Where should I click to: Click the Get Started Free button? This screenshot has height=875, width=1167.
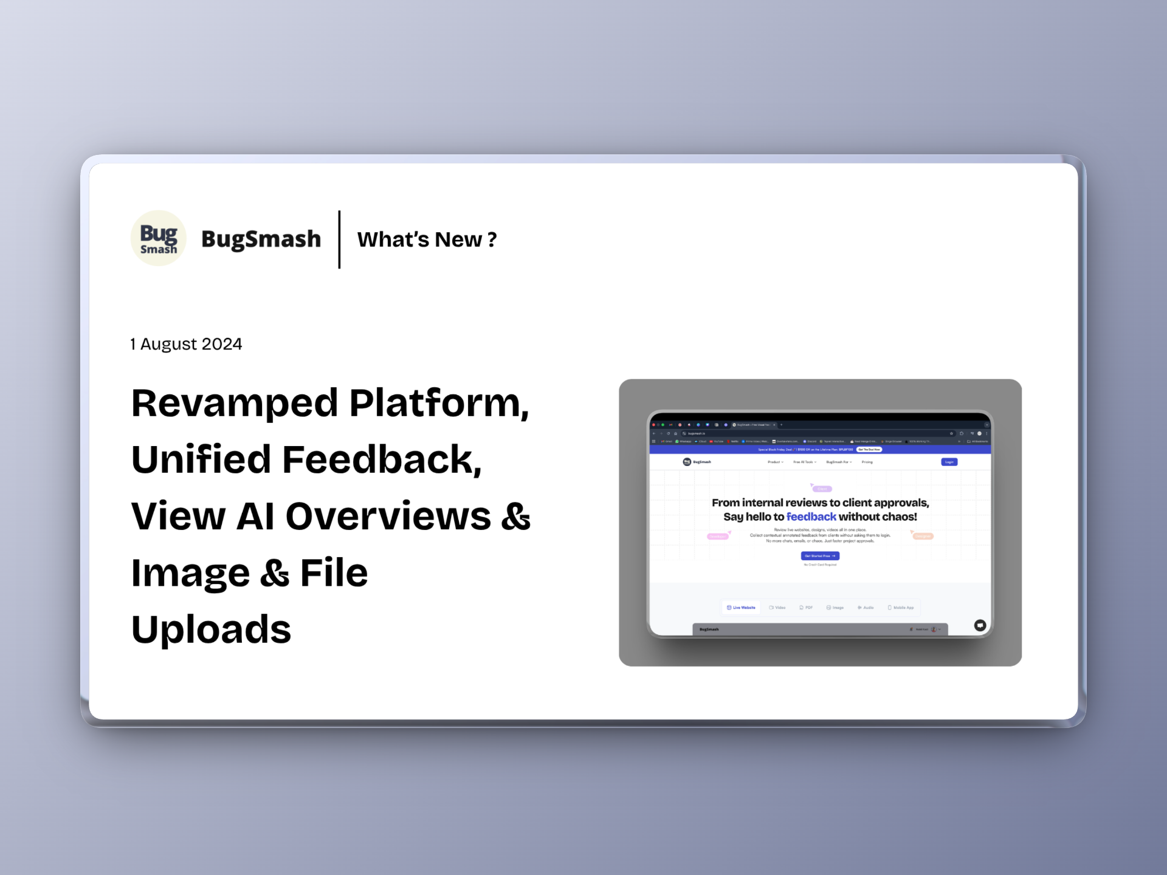(x=820, y=555)
